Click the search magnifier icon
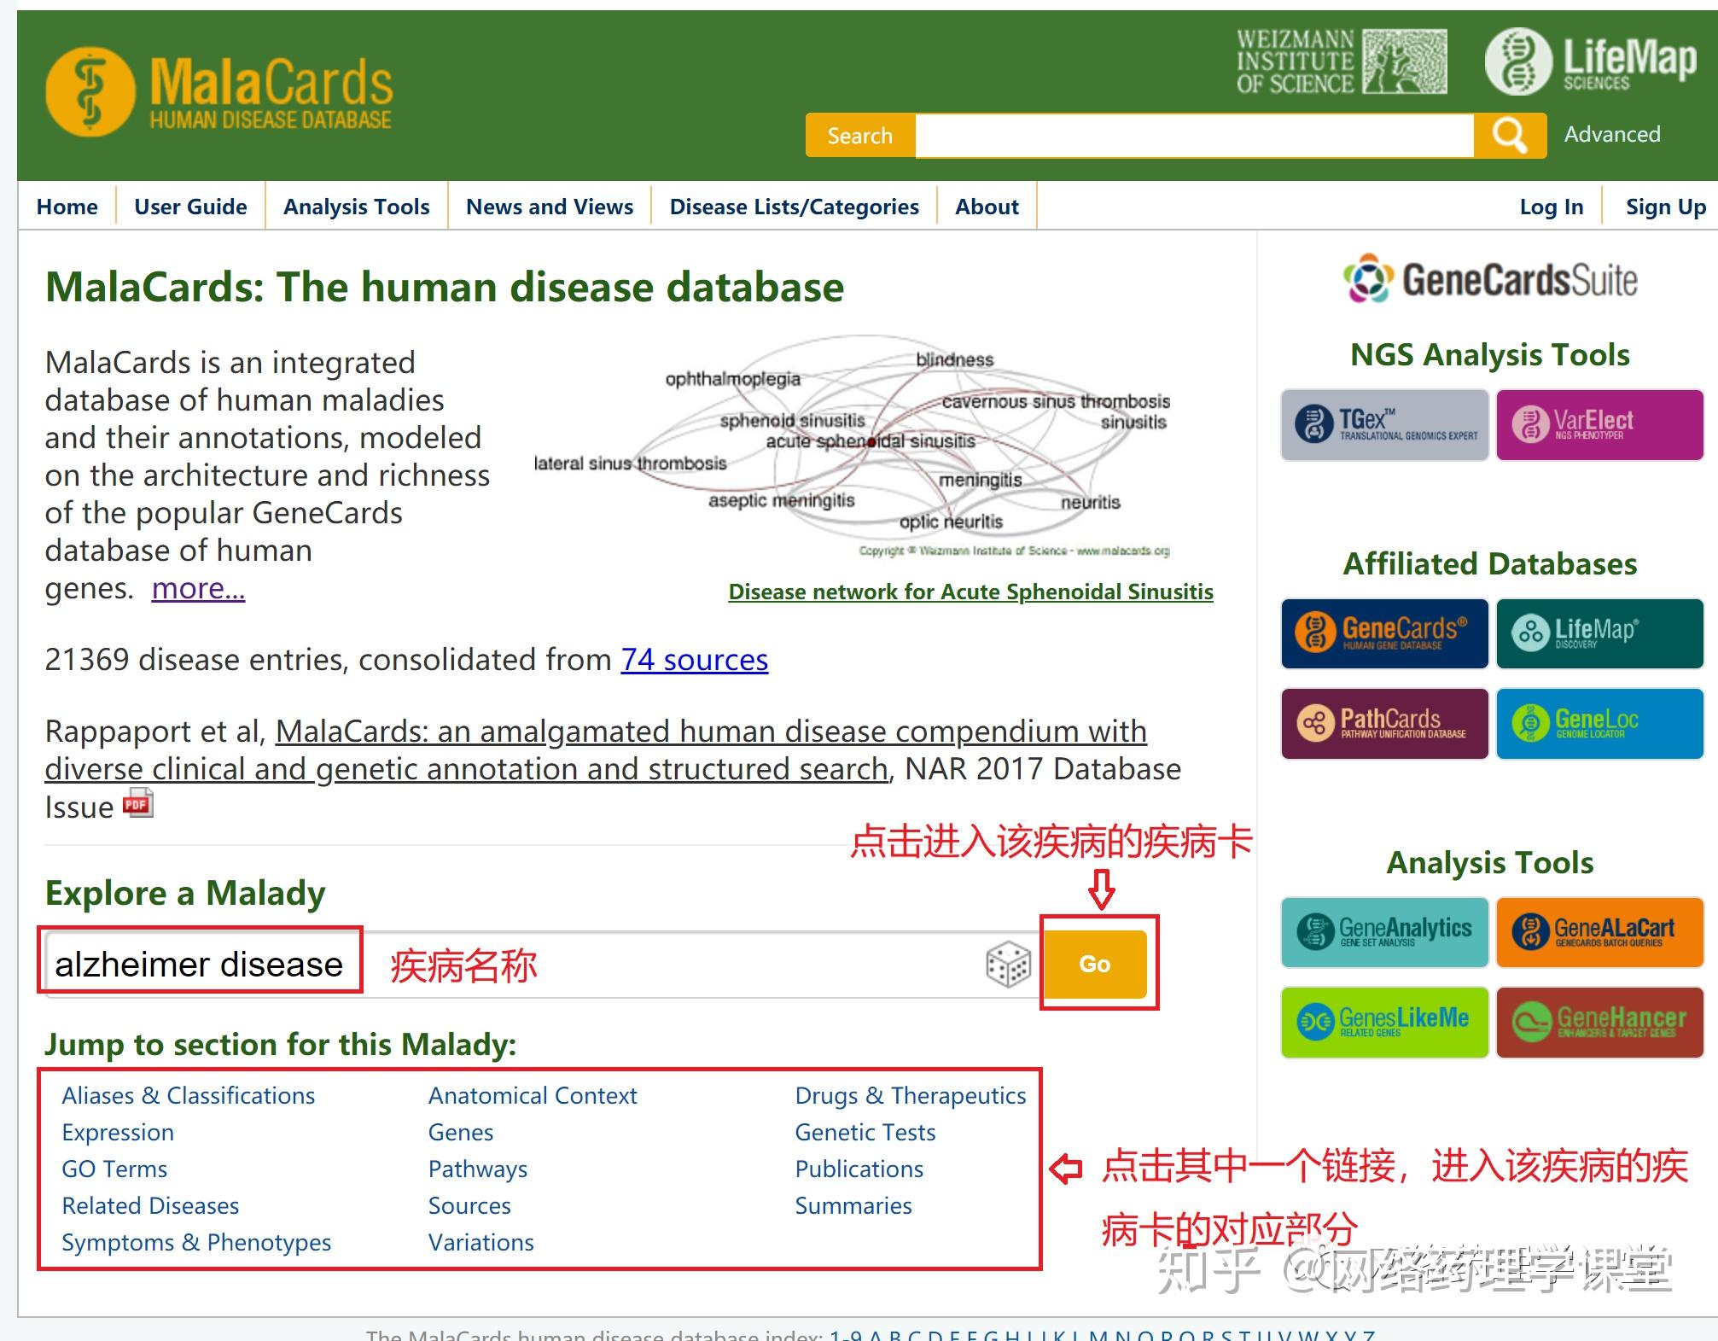 [1509, 134]
